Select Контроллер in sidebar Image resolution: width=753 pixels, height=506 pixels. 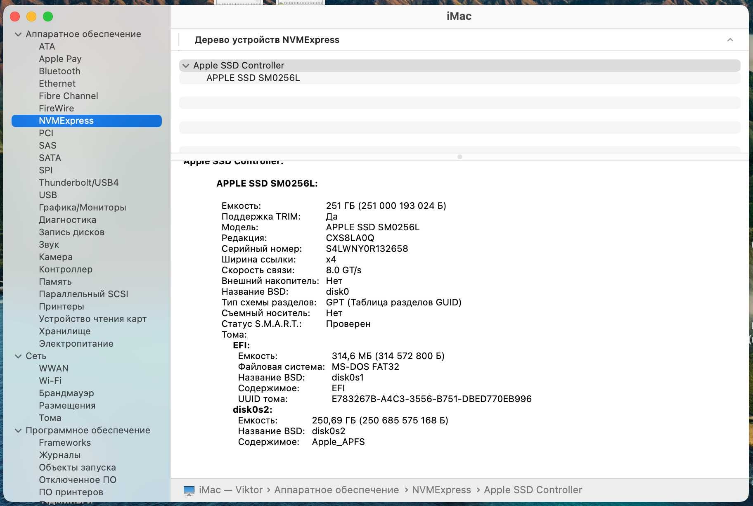66,270
